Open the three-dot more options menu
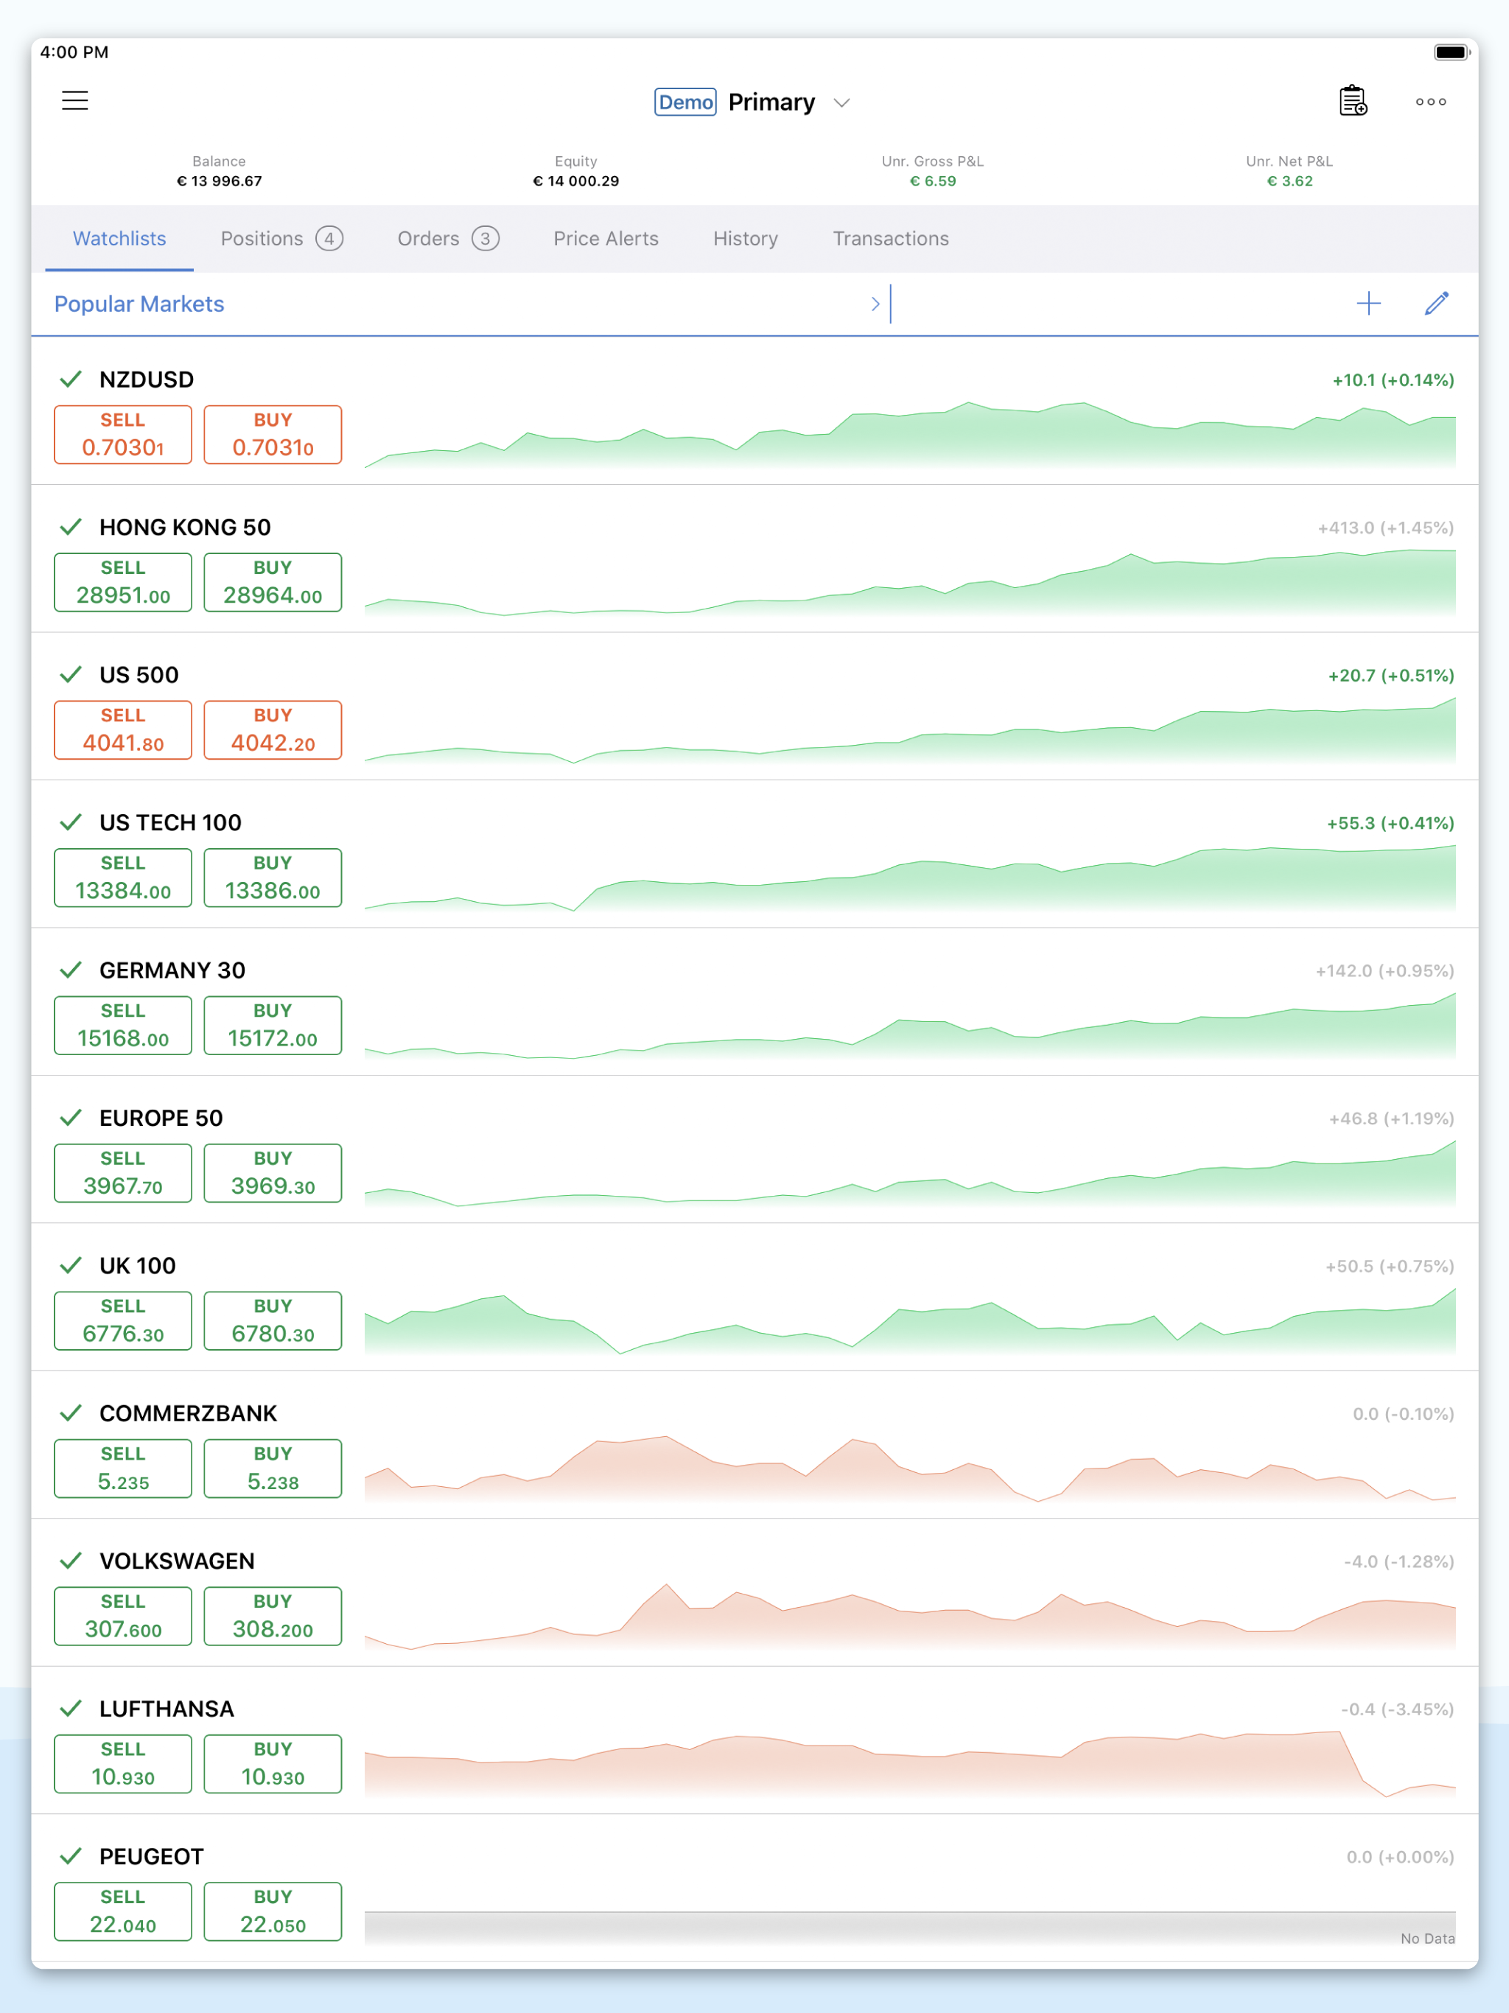The height and width of the screenshot is (2013, 1509). 1431,102
